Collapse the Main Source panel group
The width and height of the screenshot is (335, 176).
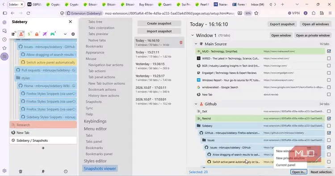tap(196, 44)
